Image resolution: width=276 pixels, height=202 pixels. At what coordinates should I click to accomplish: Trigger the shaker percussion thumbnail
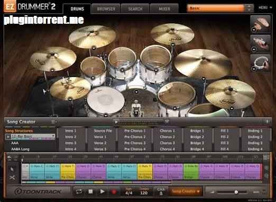coord(260,44)
